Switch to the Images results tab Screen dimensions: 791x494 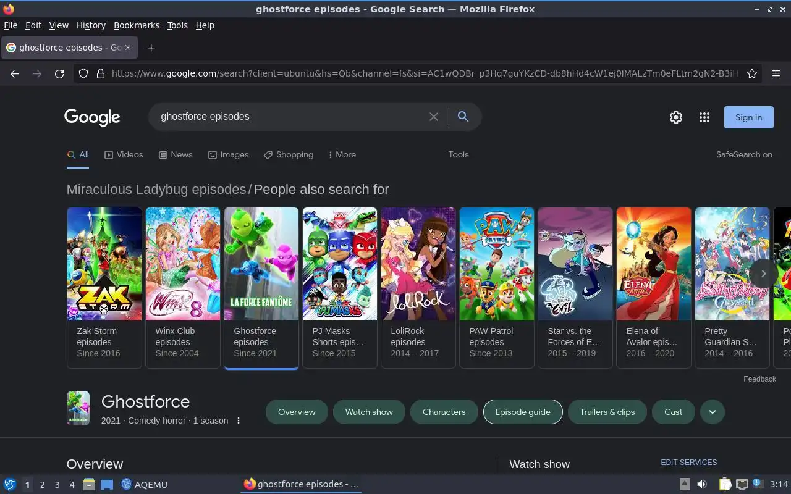(x=228, y=155)
